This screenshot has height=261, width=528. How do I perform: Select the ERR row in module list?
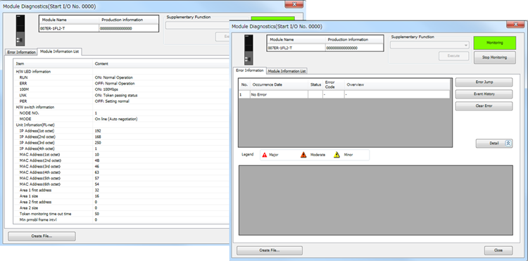121,84
